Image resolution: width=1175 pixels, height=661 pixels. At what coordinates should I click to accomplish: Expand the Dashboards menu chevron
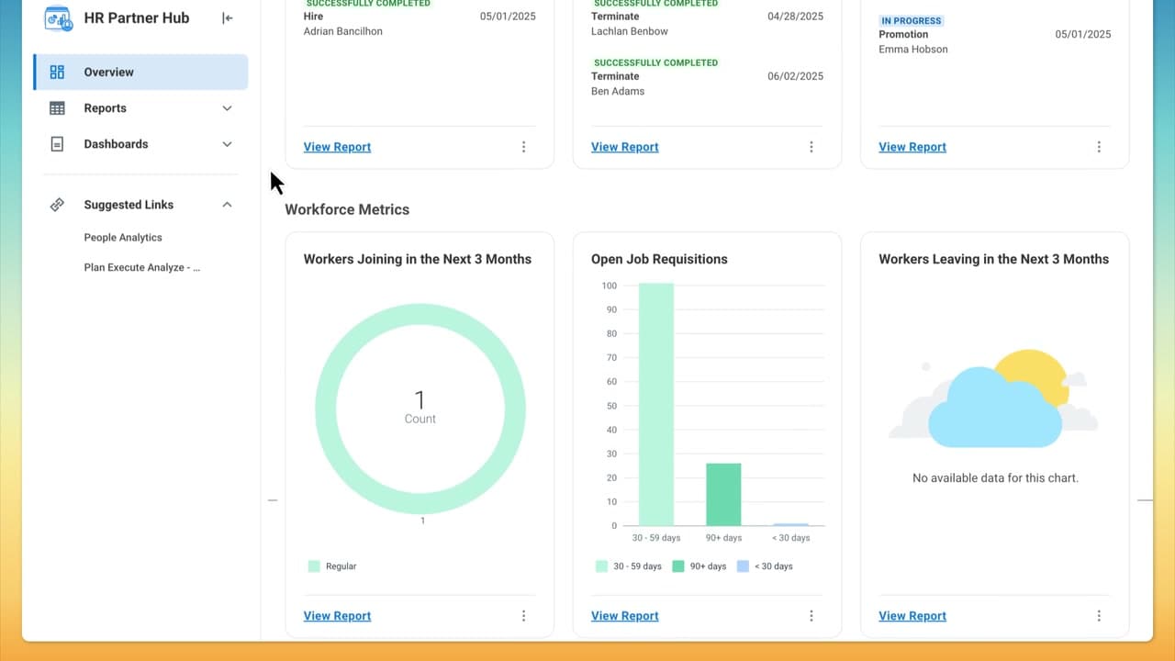click(x=228, y=144)
